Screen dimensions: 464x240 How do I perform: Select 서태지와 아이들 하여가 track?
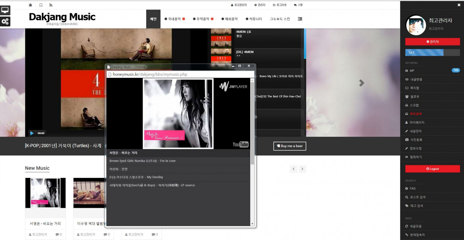point(178,186)
